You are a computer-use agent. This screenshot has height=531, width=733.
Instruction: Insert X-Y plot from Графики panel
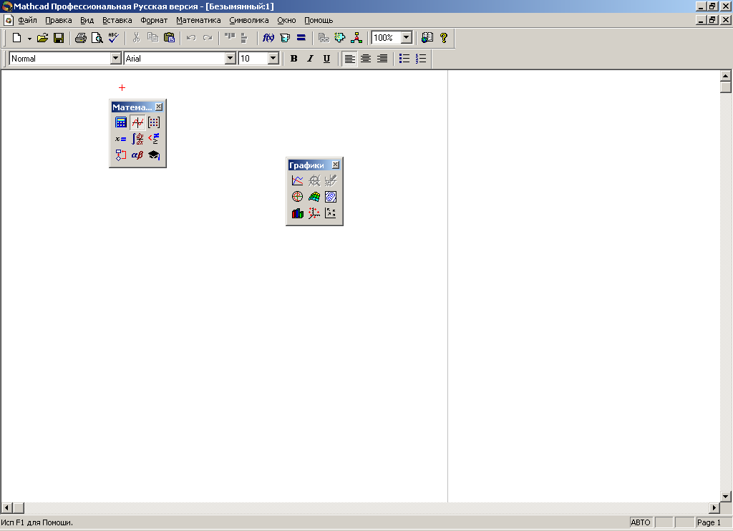(297, 180)
